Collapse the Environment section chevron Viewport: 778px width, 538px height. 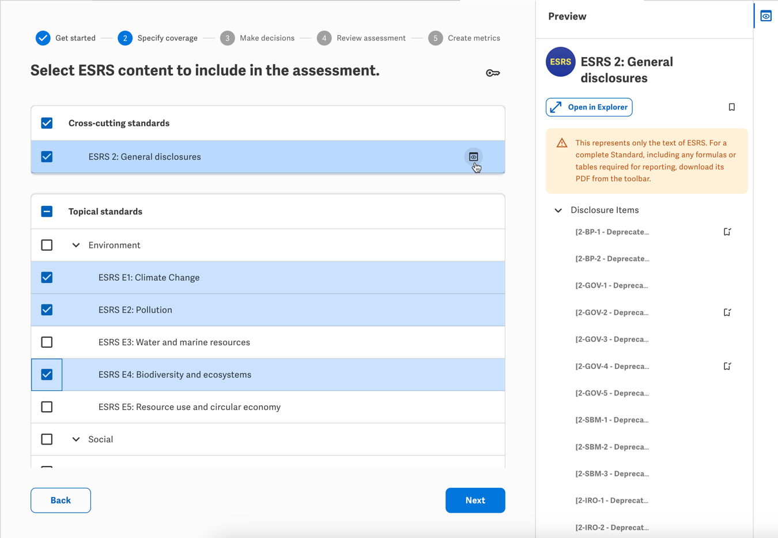point(76,245)
